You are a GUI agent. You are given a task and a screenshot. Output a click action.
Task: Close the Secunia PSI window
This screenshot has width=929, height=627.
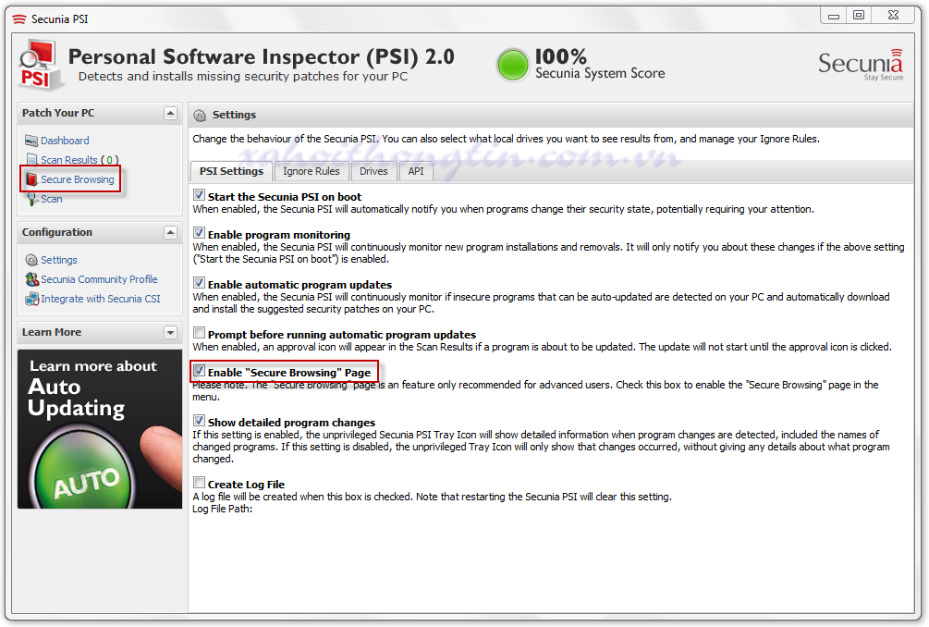(894, 16)
